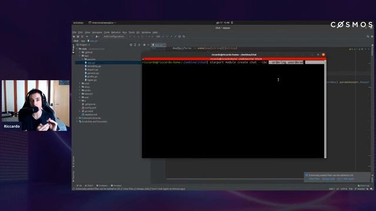Toggle the Favorites tool window side tab
The height and width of the screenshot is (211, 376).
[73, 176]
